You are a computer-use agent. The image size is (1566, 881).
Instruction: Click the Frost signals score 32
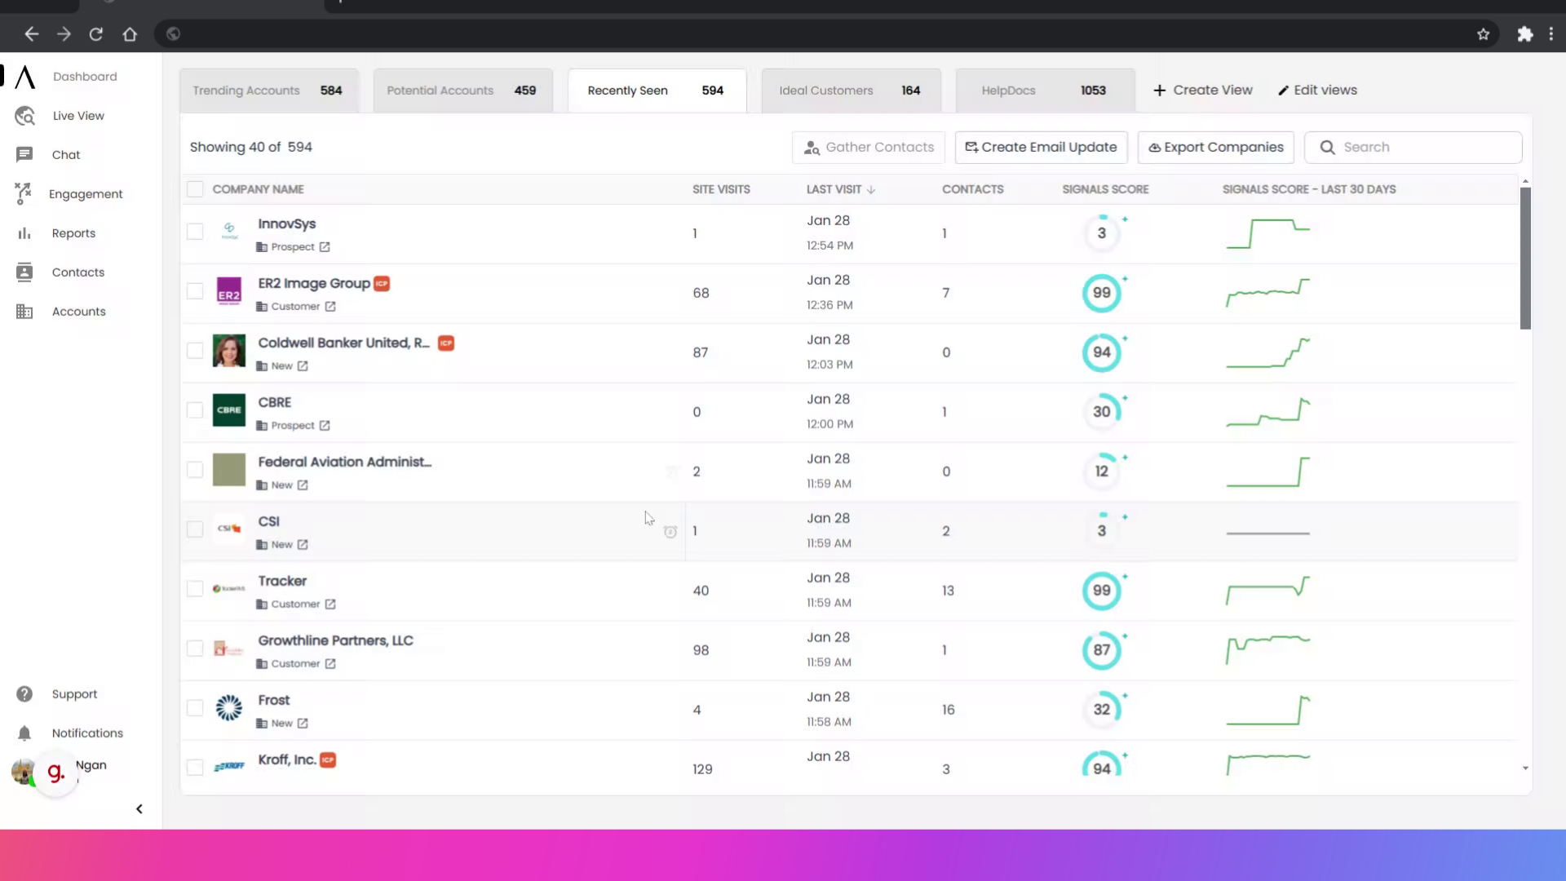(1102, 710)
